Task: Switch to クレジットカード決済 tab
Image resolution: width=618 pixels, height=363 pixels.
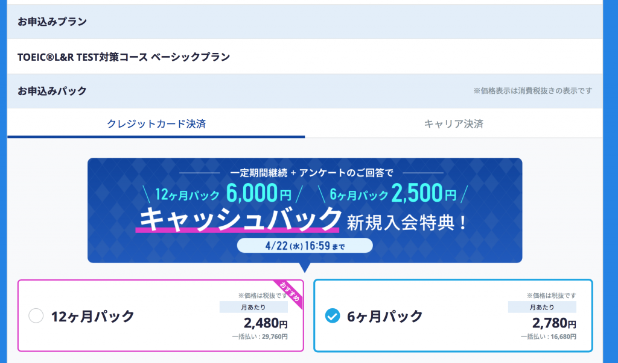Action: (x=156, y=123)
